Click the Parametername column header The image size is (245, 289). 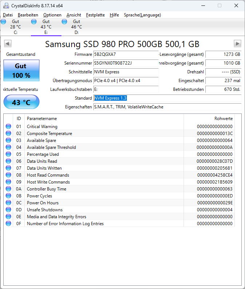[104, 119]
